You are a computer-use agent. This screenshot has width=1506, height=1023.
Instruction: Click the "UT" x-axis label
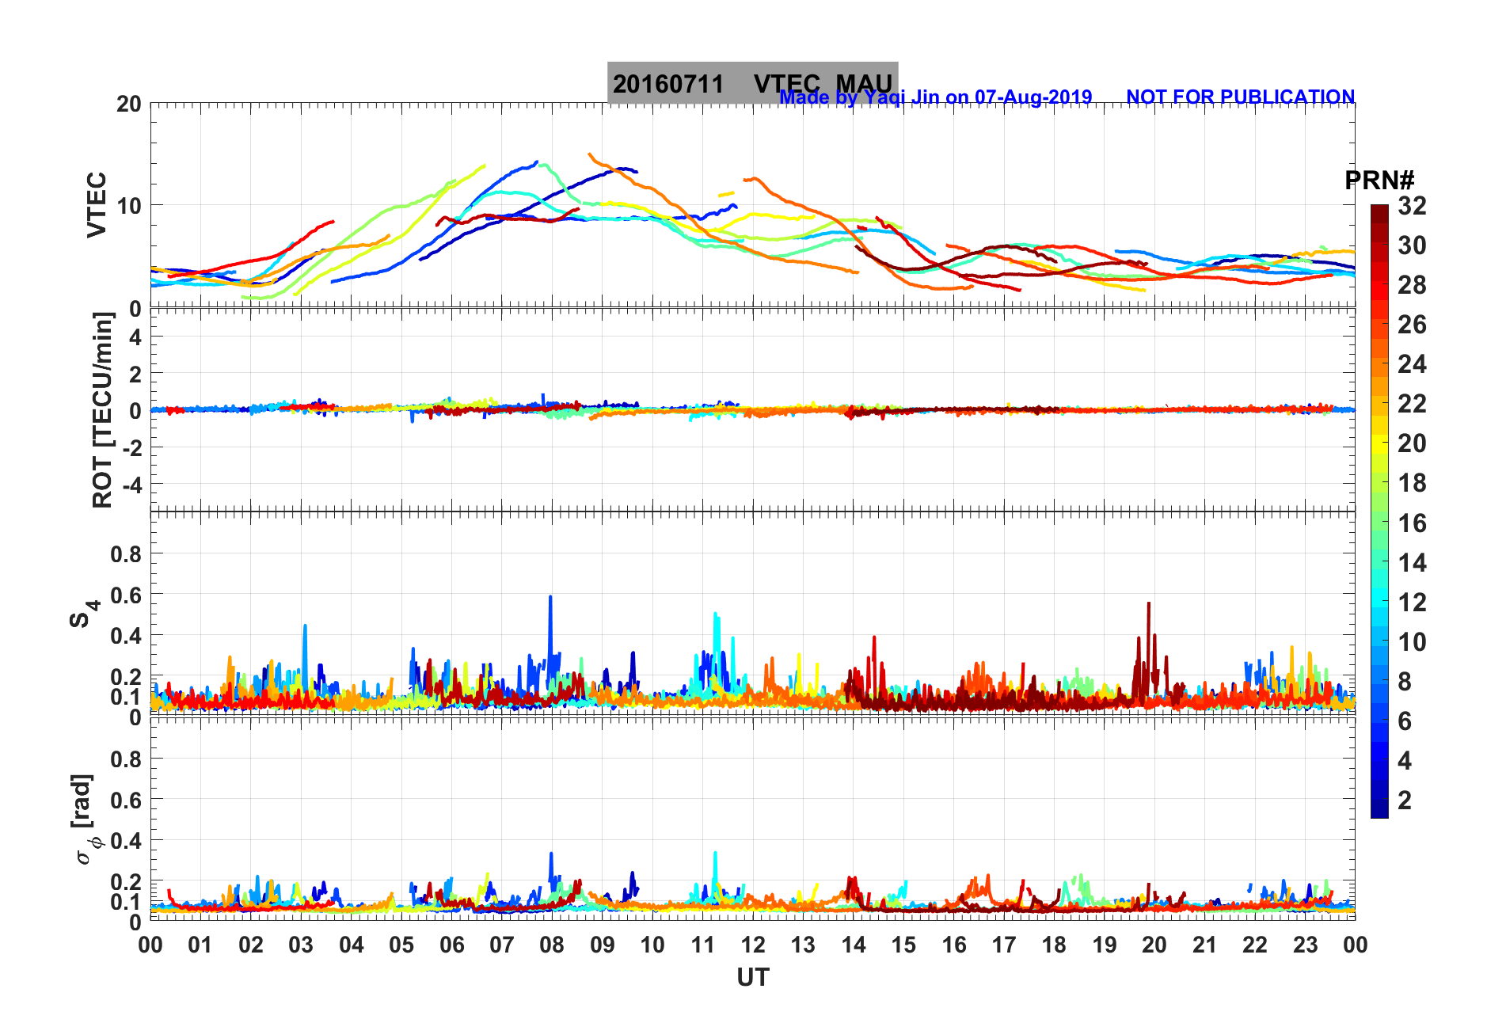point(753,978)
